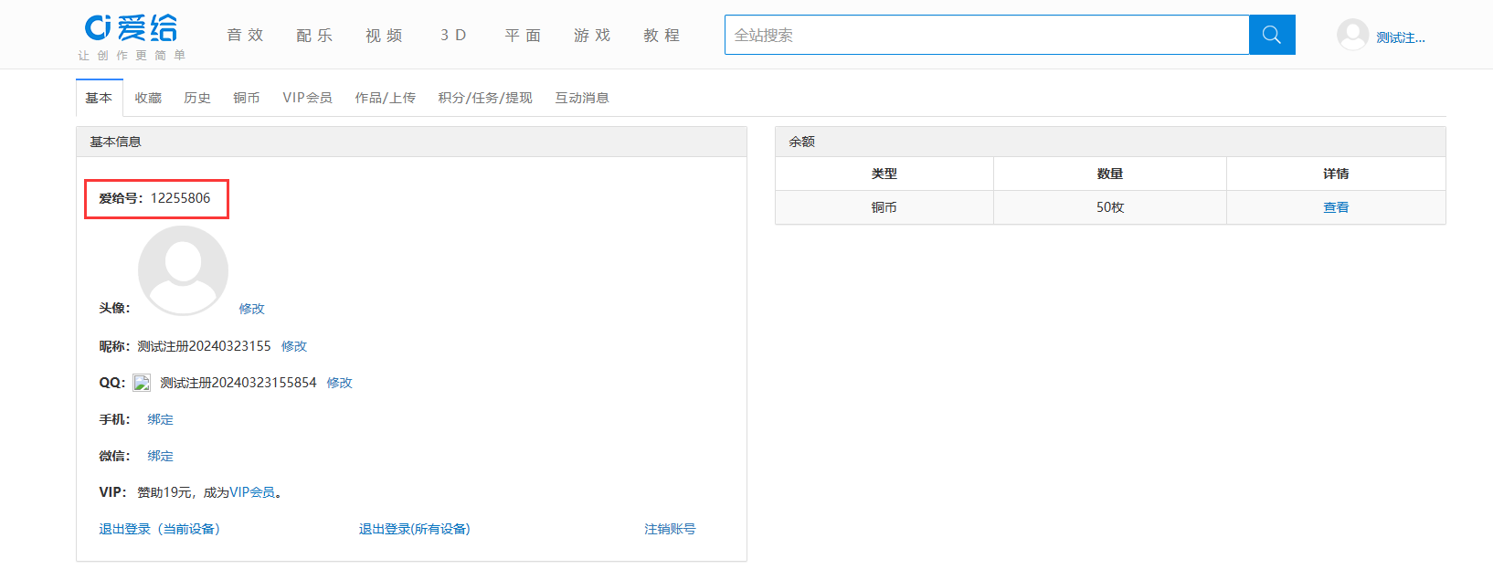Screen dimensions: 1493x580
Task: Click 修改 next to the QQ name
Action: tap(340, 383)
